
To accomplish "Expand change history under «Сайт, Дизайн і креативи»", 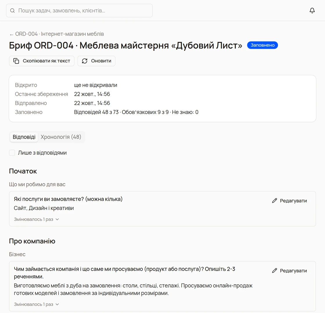I will [37, 219].
